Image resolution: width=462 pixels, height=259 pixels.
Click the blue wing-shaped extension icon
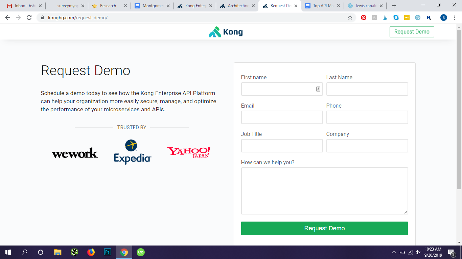[385, 18]
